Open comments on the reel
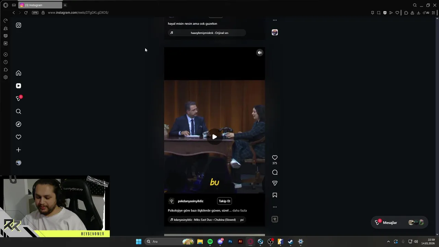 [x=275, y=172]
